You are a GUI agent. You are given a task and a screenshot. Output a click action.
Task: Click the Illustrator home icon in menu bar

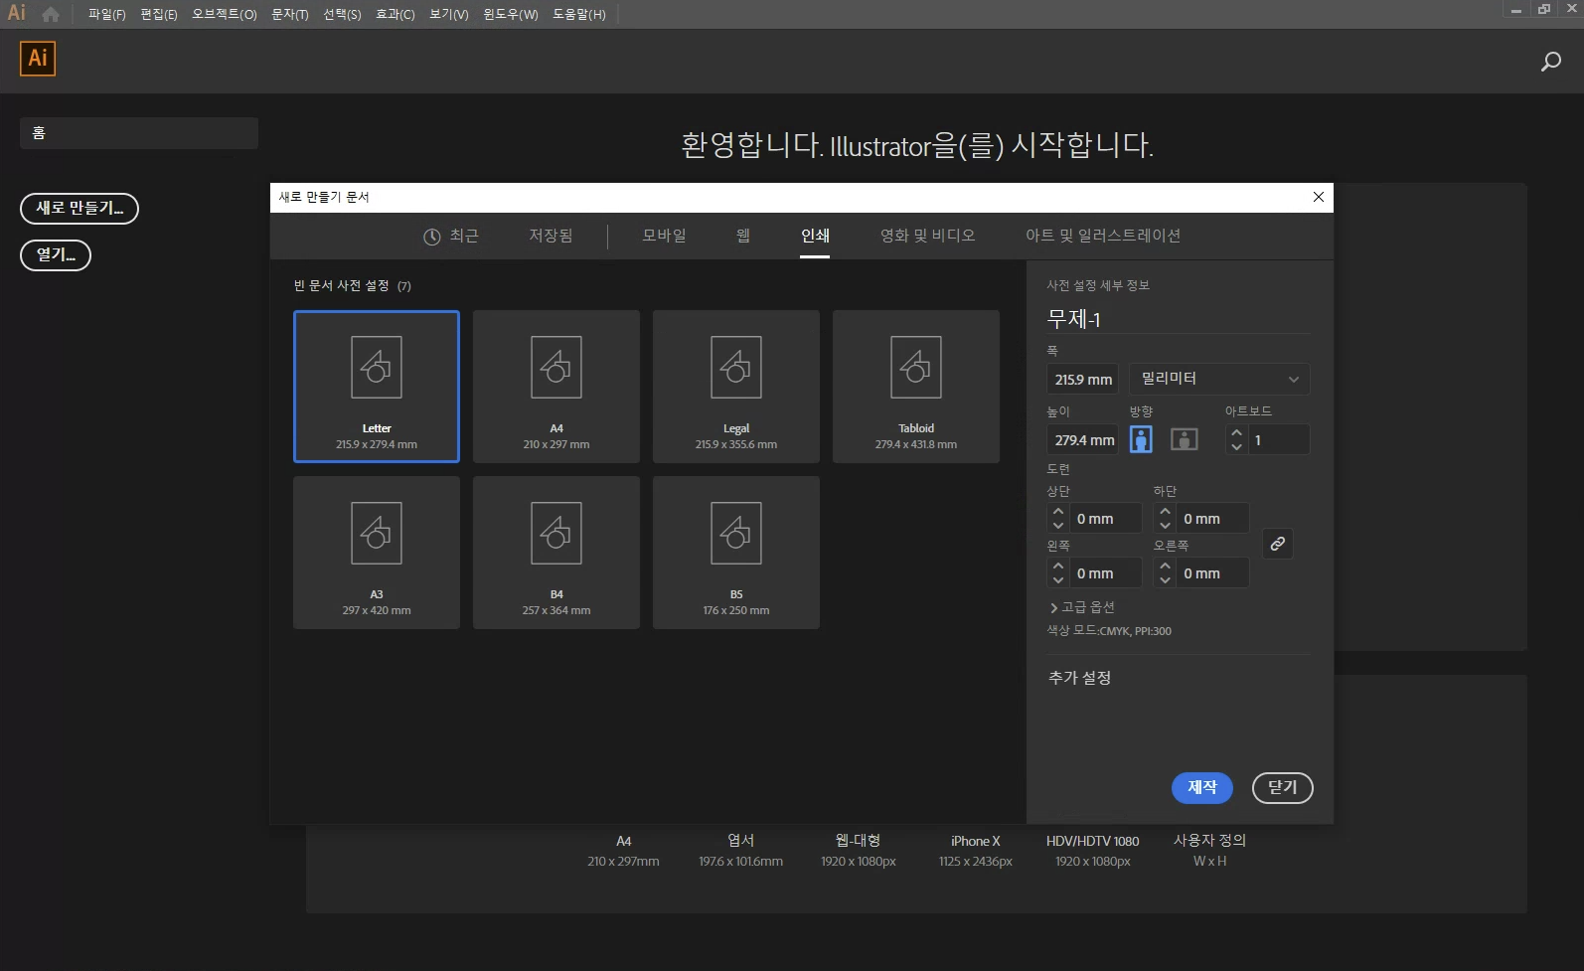51,14
